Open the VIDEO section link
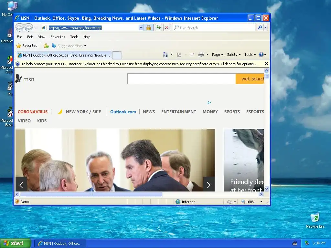The width and height of the screenshot is (331, 248). click(x=24, y=121)
